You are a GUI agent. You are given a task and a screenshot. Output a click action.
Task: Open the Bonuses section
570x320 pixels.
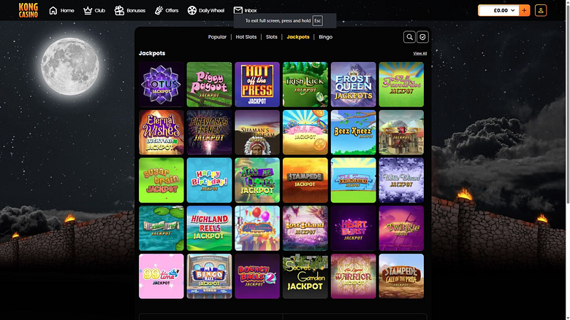pos(130,10)
